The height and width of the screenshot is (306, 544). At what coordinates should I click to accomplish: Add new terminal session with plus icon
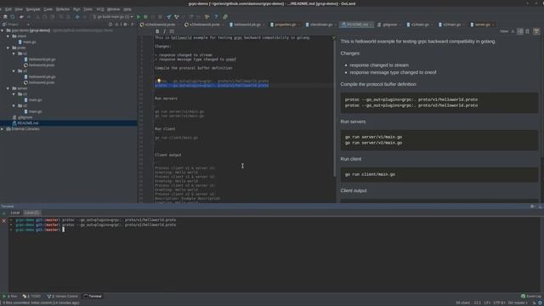[x=3, y=213]
